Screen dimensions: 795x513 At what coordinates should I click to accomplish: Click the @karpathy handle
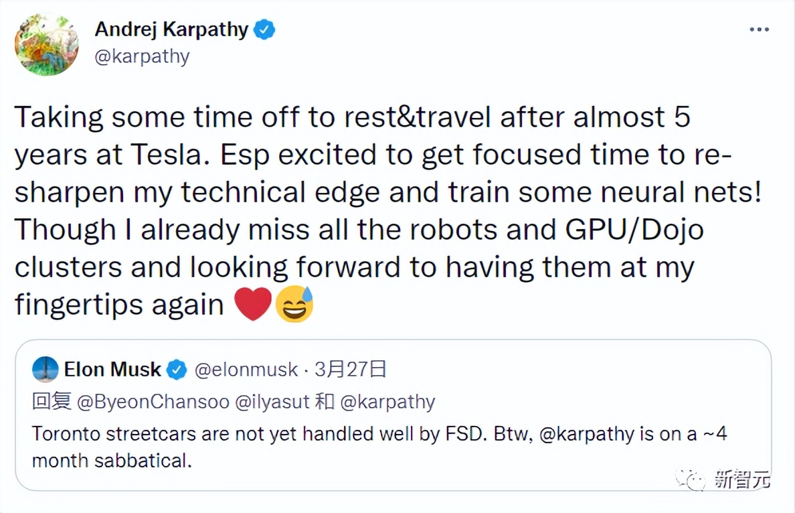[143, 56]
